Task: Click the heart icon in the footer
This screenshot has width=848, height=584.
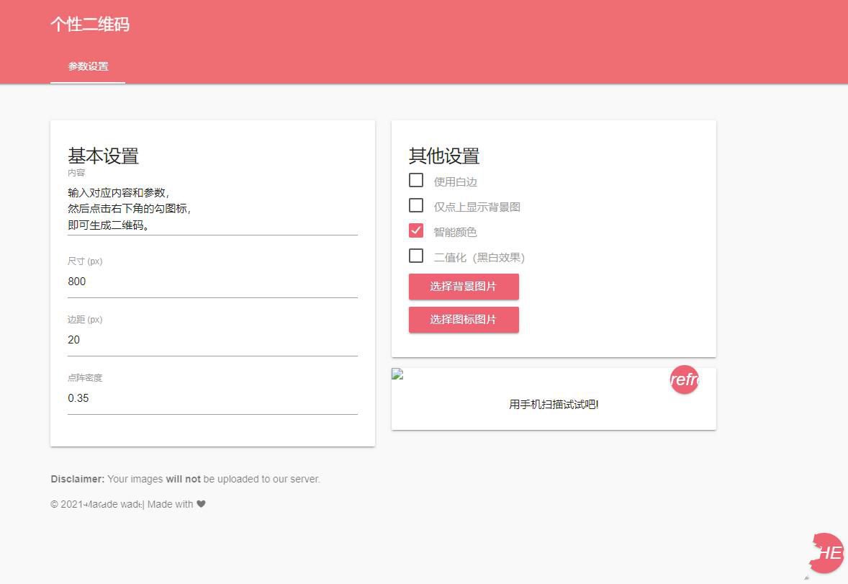Action: point(201,504)
